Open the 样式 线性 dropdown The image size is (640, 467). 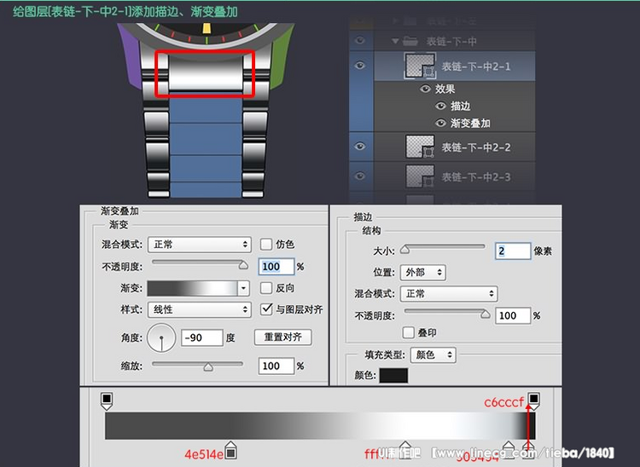pyautogui.click(x=199, y=309)
